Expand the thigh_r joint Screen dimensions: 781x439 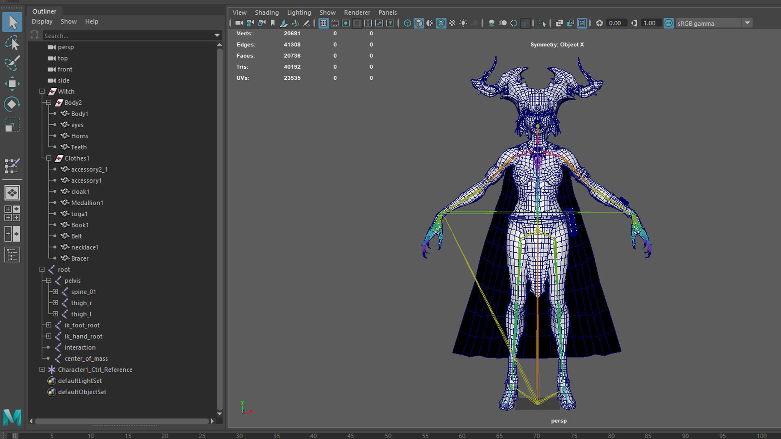55,303
